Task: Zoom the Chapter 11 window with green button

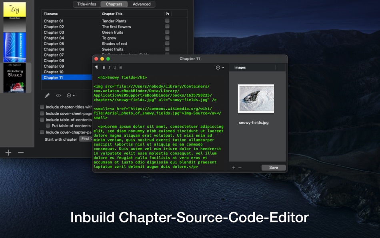Action: [108, 59]
